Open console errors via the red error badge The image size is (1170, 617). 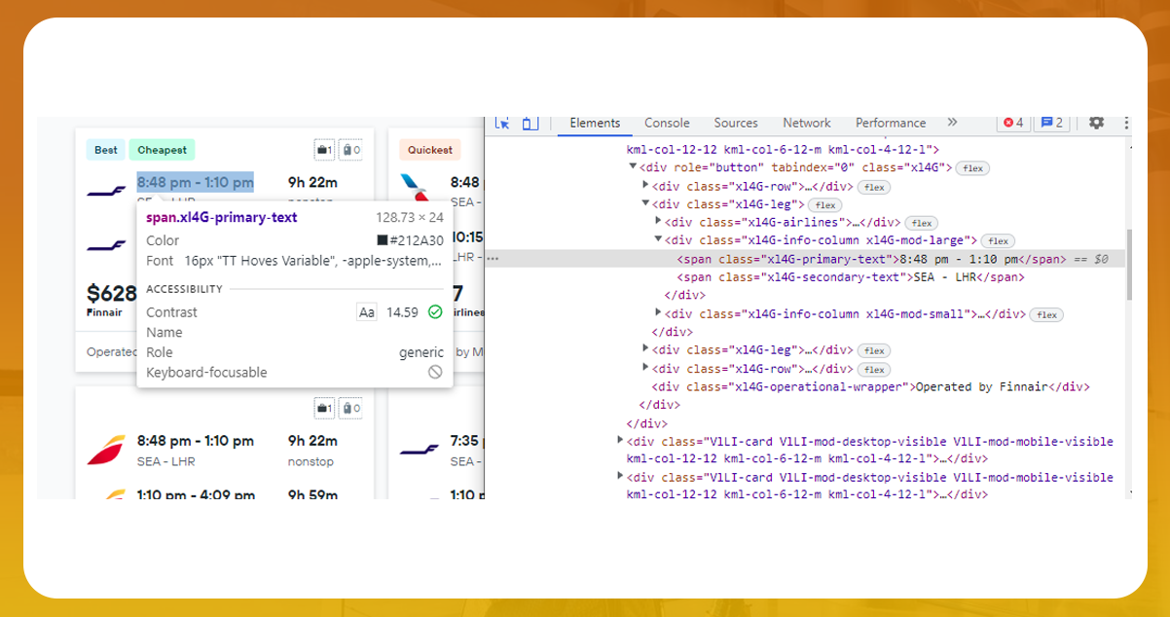click(x=1011, y=123)
